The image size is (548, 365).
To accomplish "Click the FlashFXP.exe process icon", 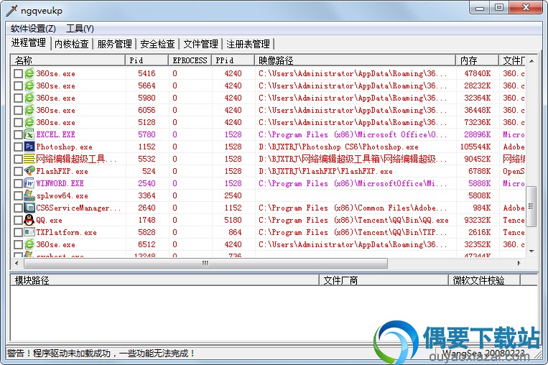I will point(29,171).
